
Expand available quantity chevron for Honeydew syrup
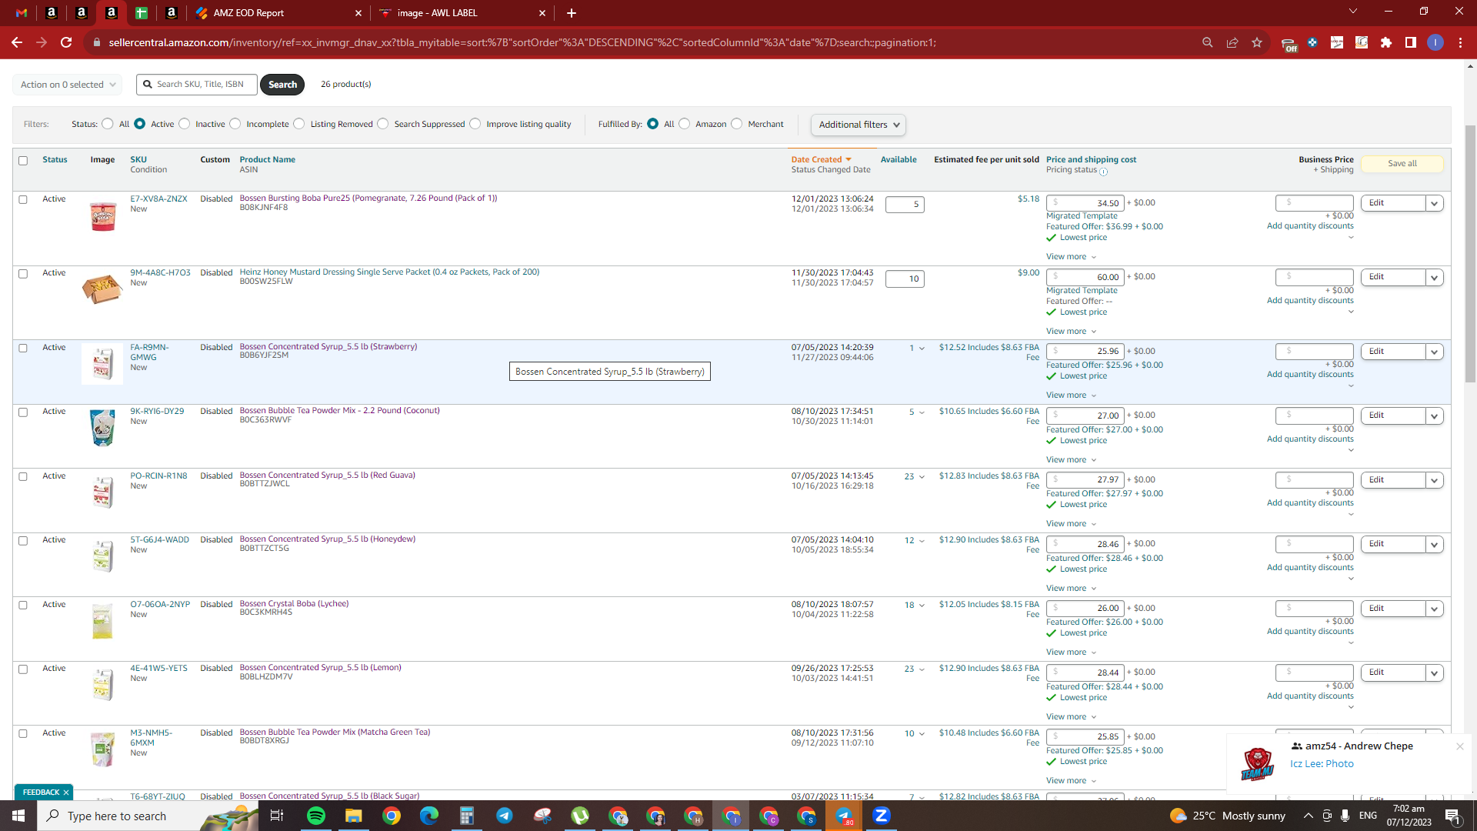pyautogui.click(x=922, y=541)
